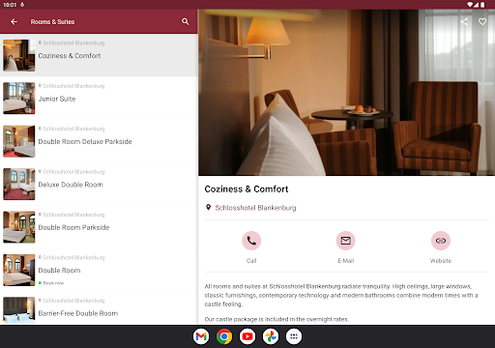
Task: Tap the Book now label
Action: pos(53,283)
